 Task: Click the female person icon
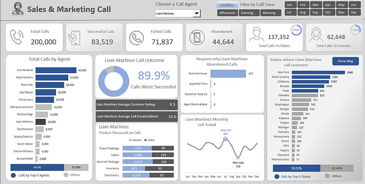(x=316, y=35)
